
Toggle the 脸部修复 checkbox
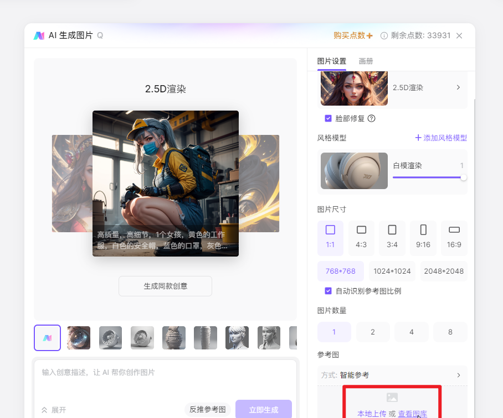[x=328, y=118]
